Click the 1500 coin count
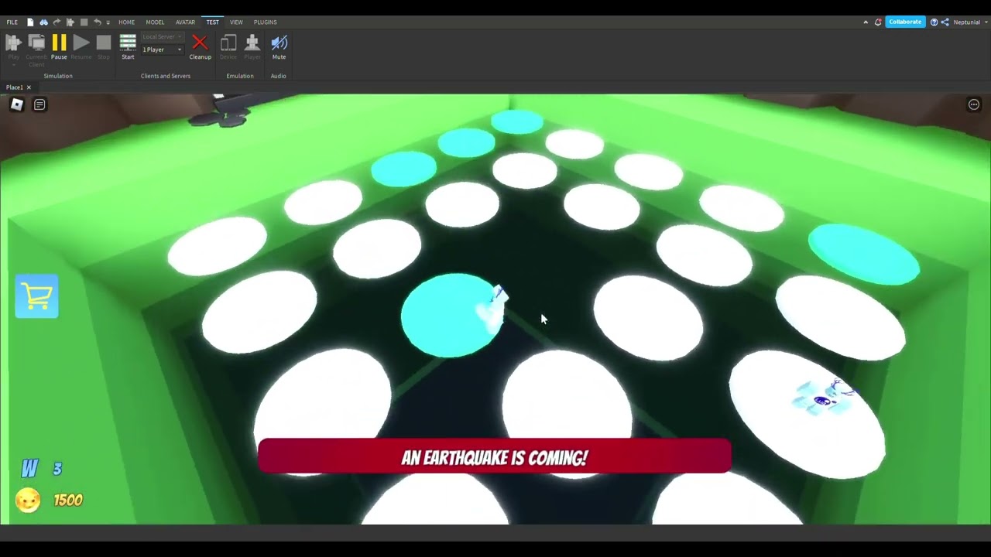Viewport: 991px width, 557px height. 68,501
